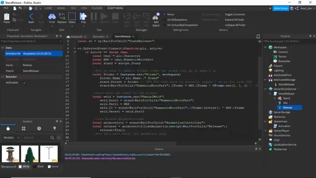Open the Toolbox Recent clock tab
Image resolution: width=316 pixels, height=178 pixels.
(x=39, y=129)
